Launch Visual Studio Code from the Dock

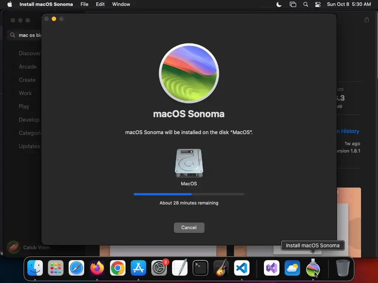coord(241,268)
